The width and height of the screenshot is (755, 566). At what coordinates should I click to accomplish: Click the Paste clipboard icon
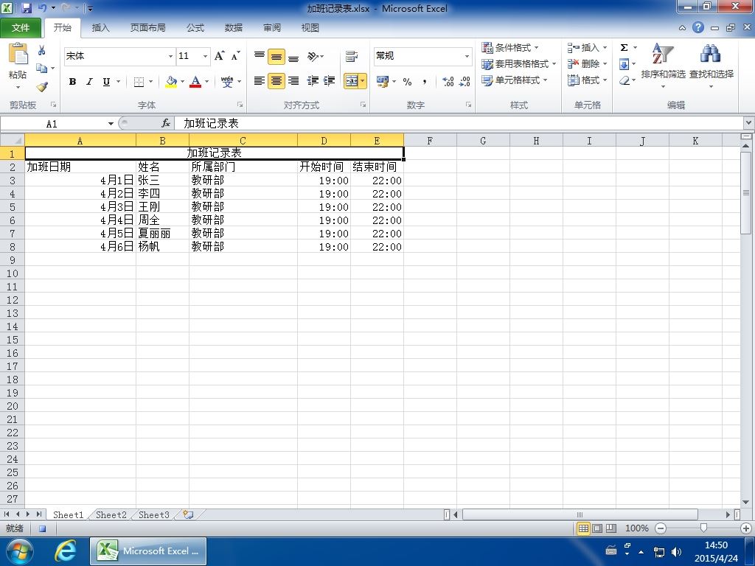[x=18, y=54]
